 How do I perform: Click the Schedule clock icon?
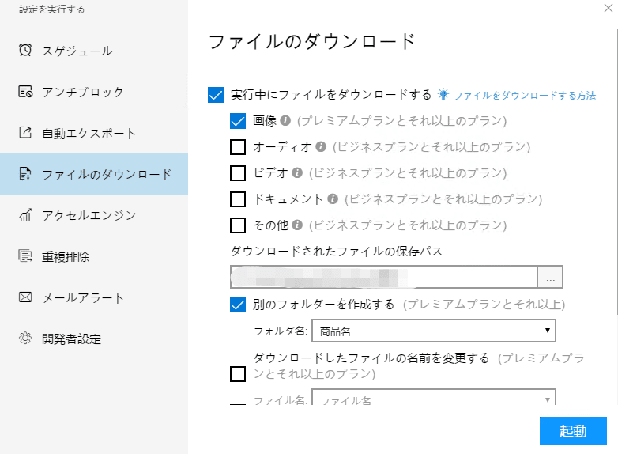click(25, 51)
